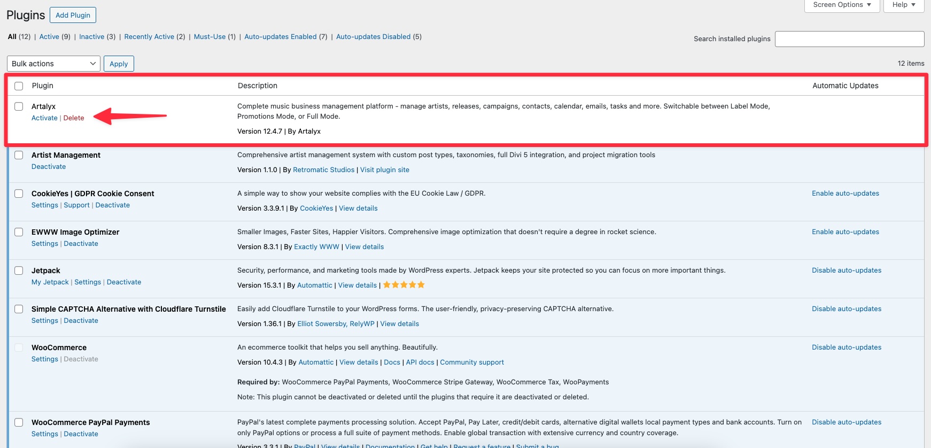Disable auto-updates for Simple CAPTCHA Alternative
Viewport: 931px width, 448px height.
coord(847,309)
